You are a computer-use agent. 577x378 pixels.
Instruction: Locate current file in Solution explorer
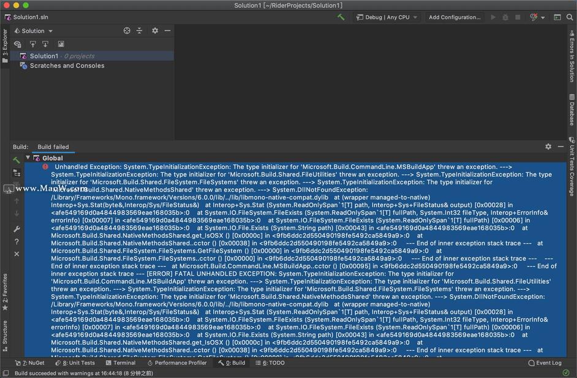(x=127, y=31)
